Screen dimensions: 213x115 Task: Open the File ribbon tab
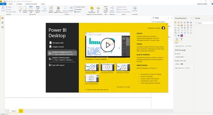3,4
